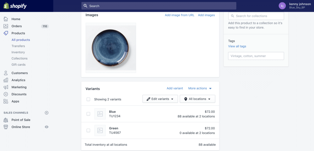
Task: Click the Marketing megaphone icon
Action: (6, 87)
